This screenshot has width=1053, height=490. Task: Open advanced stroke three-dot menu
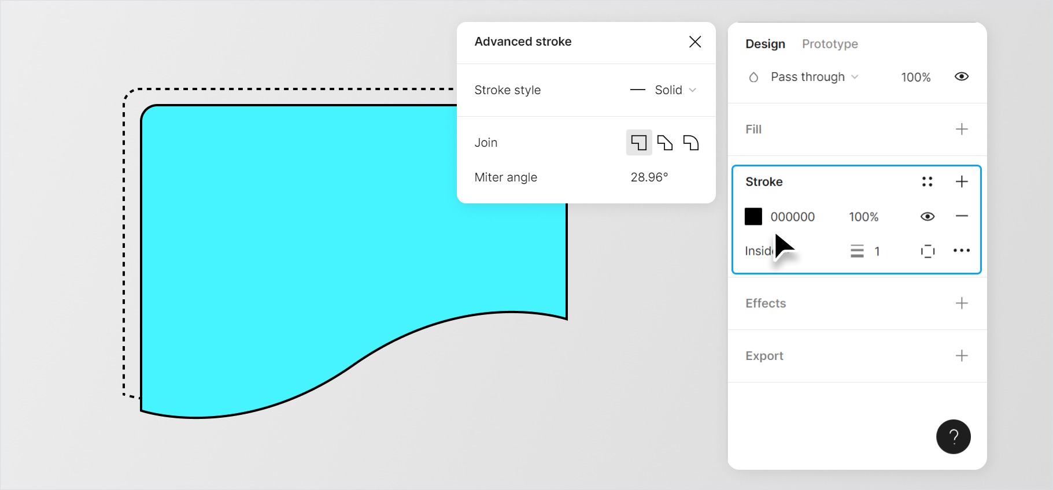[x=961, y=251]
